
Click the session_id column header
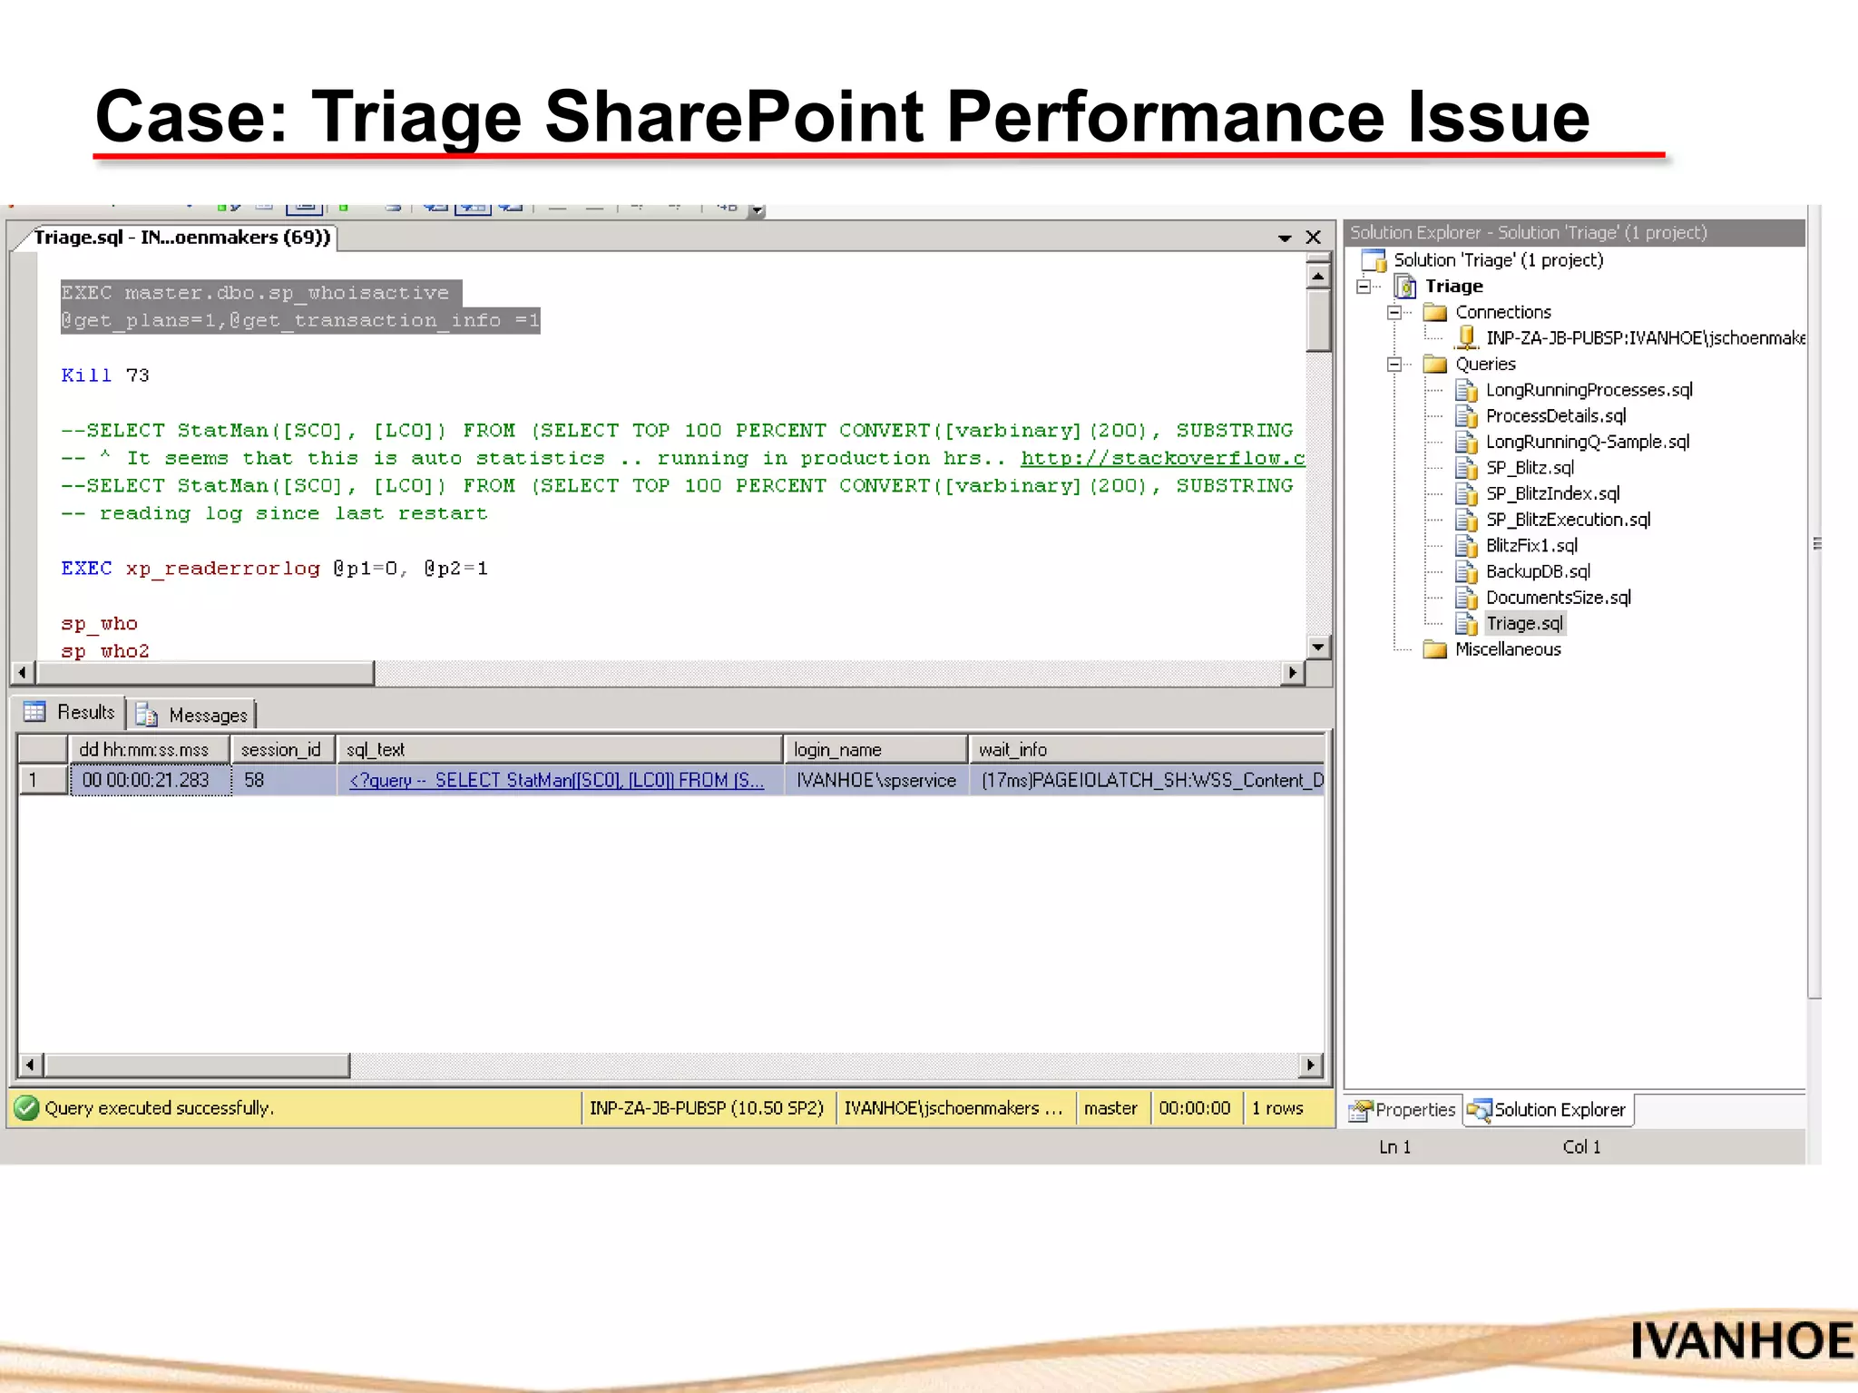point(281,749)
